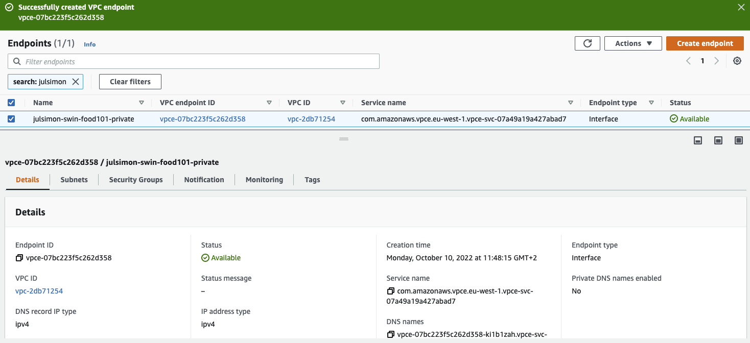This screenshot has width=750, height=343.
Task: Switch to the Security Groups tab
Action: (x=136, y=180)
